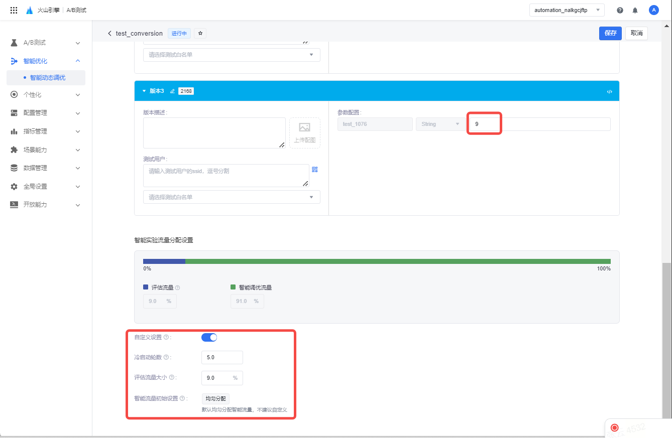Click the 数据管理 database icon

click(14, 168)
